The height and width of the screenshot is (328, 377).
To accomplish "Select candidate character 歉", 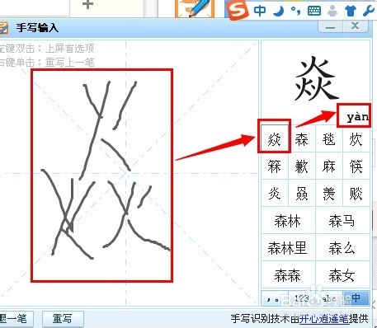I will point(301,166).
